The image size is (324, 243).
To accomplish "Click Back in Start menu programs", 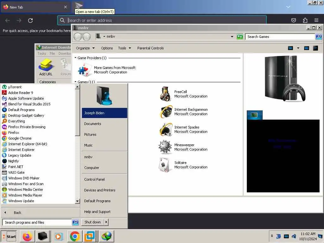I will (17, 213).
